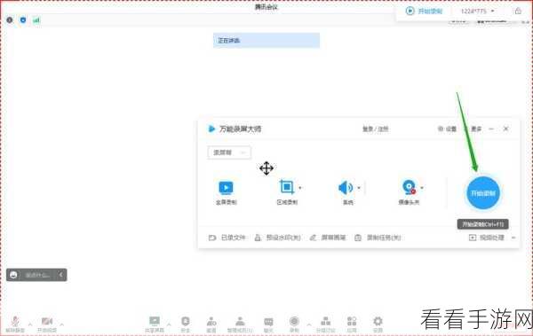Expand the arrow next to the microphone
533x336 pixels.
click(x=30, y=324)
